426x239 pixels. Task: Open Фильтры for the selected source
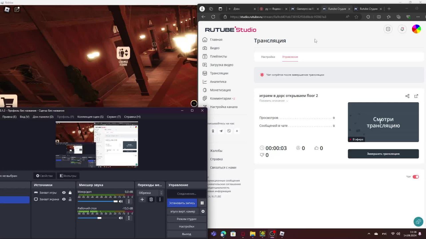(x=68, y=176)
